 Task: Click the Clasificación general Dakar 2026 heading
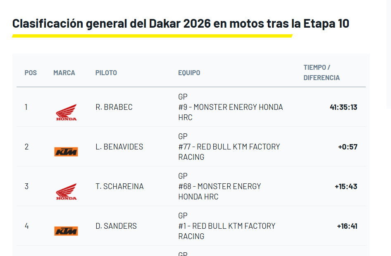point(181,24)
